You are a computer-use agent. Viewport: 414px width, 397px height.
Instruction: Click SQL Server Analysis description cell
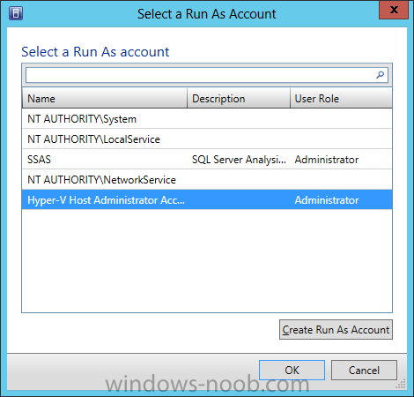(x=239, y=160)
